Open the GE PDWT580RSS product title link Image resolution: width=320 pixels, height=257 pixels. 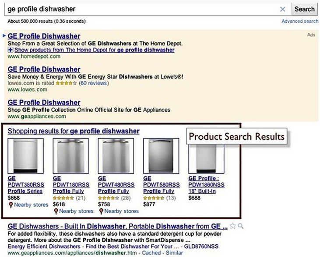162,185
